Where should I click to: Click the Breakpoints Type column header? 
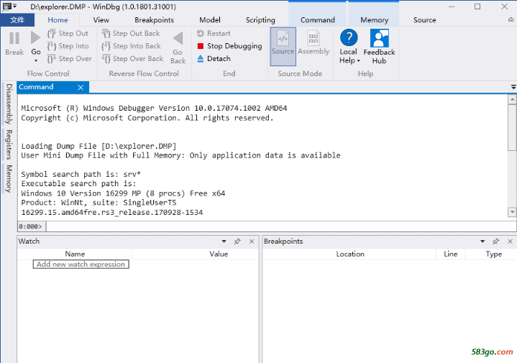[493, 254]
